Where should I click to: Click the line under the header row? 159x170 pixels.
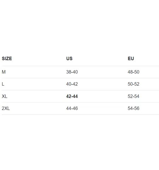(x=80, y=66)
